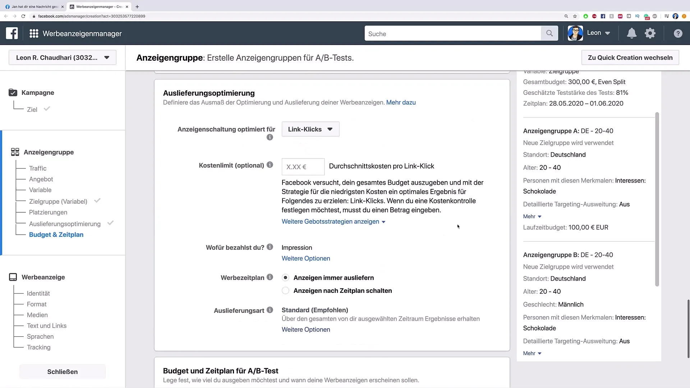This screenshot has width=690, height=388.
Task: Show info tooltip for Auslieferungsart
Action: click(x=270, y=310)
